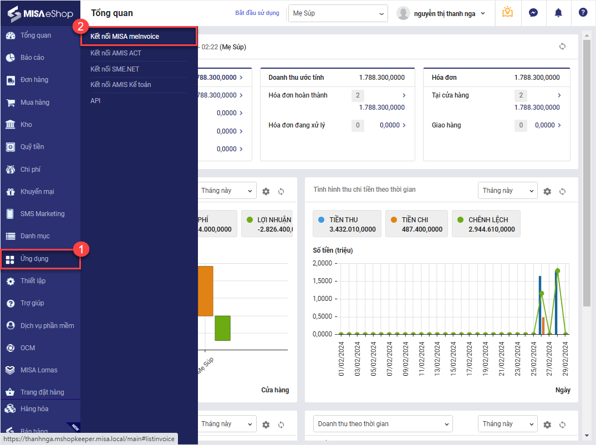Open settings gear for cash flow chart

(547, 191)
